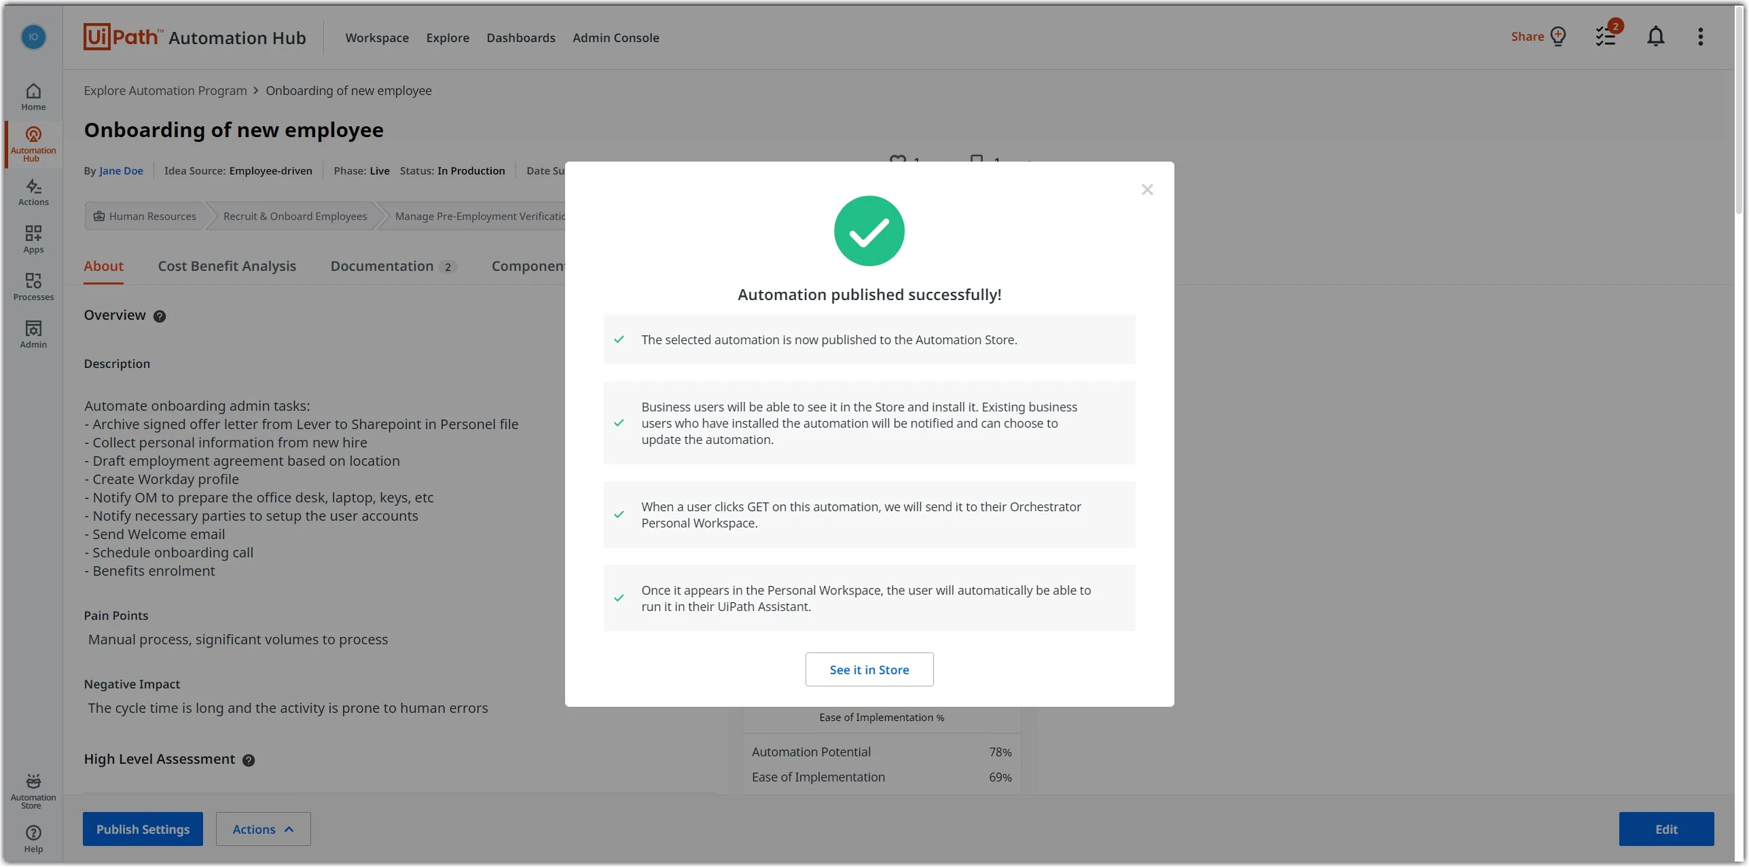Open the Admin Console menu
Image resolution: width=1749 pixels, height=867 pixels.
coord(615,38)
